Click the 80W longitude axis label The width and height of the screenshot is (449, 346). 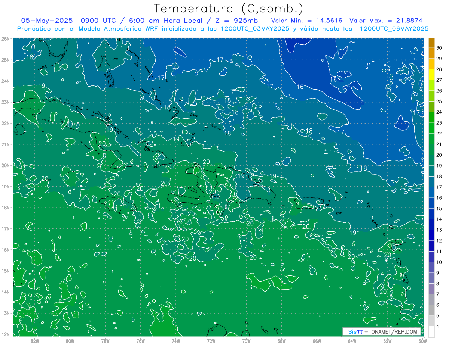pos(70,341)
